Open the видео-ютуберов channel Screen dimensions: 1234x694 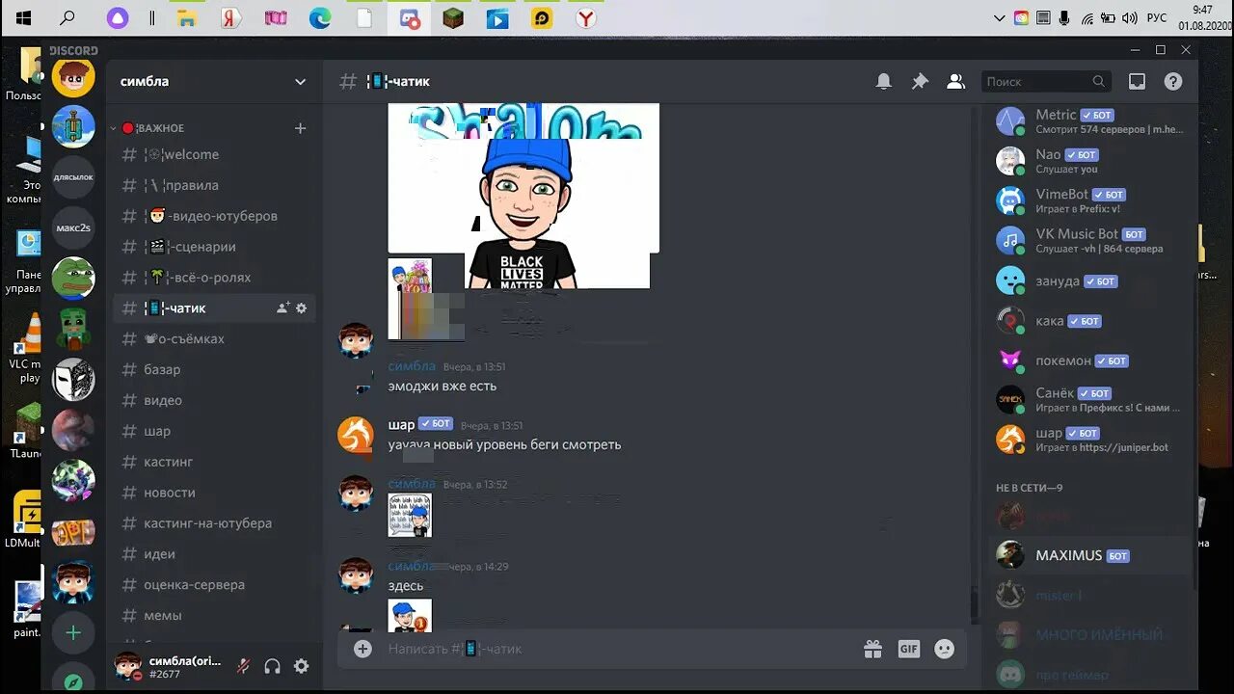click(x=214, y=216)
